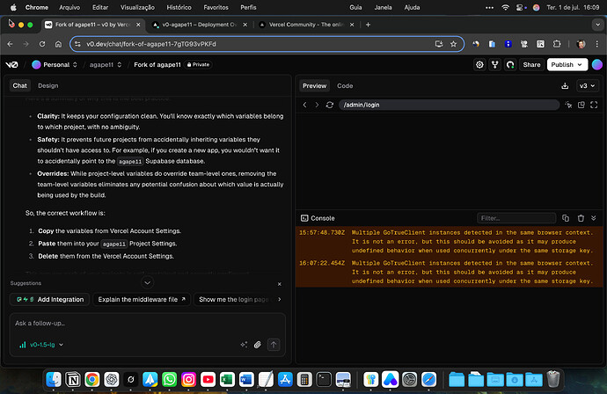View site information icon in address bar
This screenshot has height=394, width=607.
pos(77,44)
